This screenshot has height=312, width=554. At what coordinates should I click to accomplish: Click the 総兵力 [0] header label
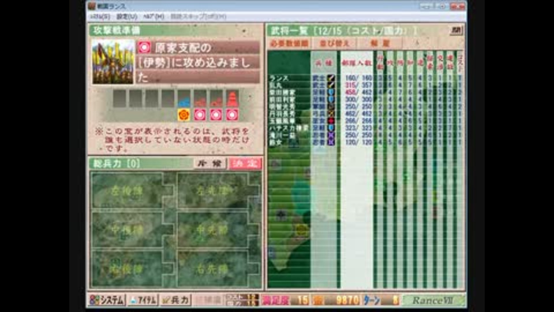[116, 164]
